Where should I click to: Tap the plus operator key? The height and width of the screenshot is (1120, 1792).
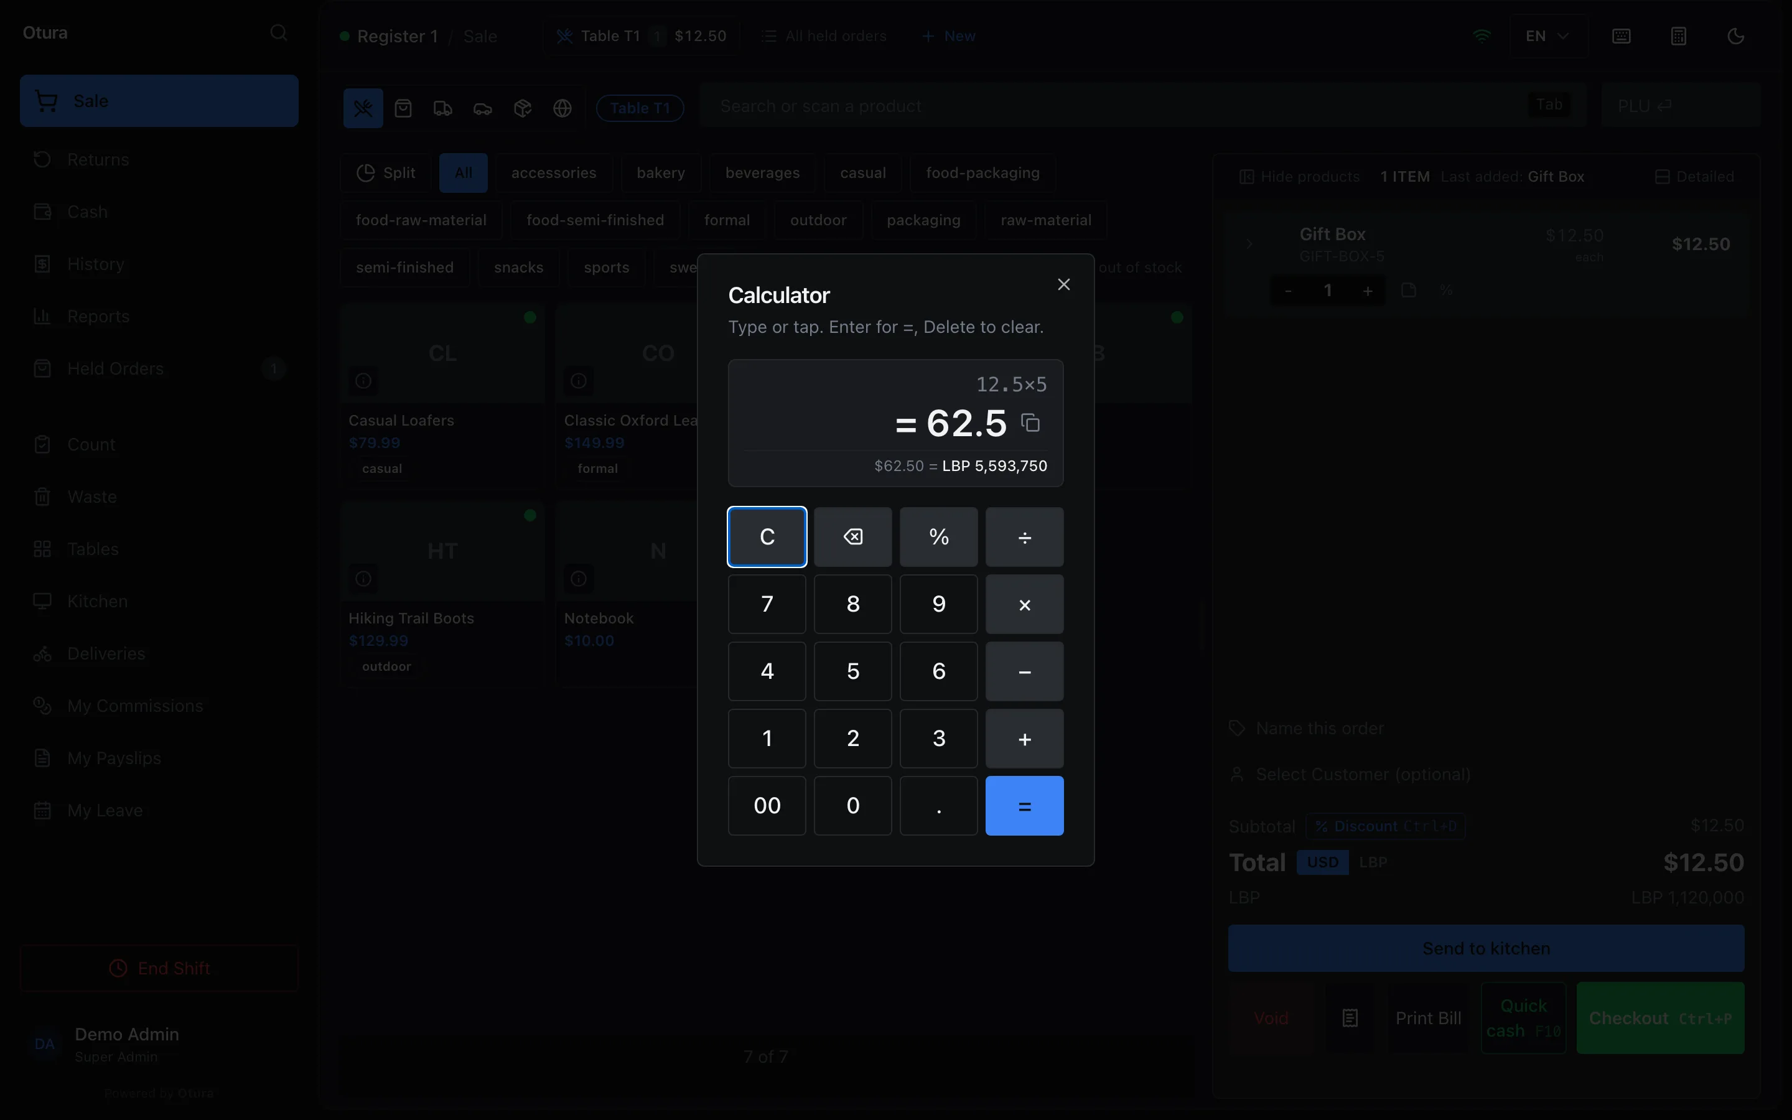(1025, 739)
